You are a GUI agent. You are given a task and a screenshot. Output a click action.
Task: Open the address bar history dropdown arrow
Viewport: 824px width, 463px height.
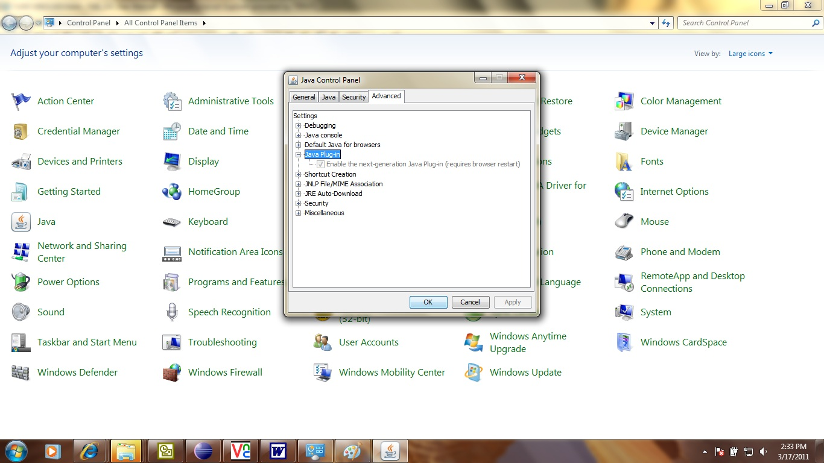click(x=653, y=23)
